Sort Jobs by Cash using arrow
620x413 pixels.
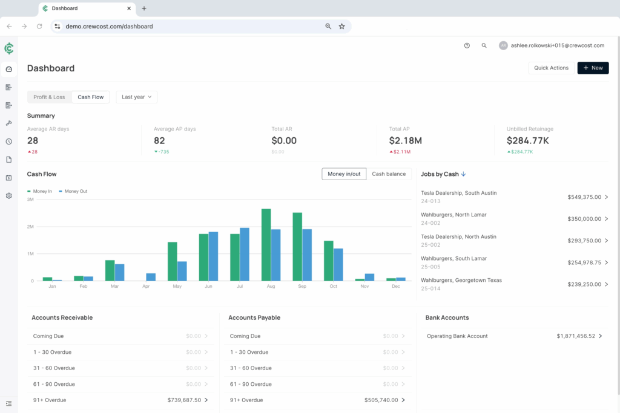(464, 174)
